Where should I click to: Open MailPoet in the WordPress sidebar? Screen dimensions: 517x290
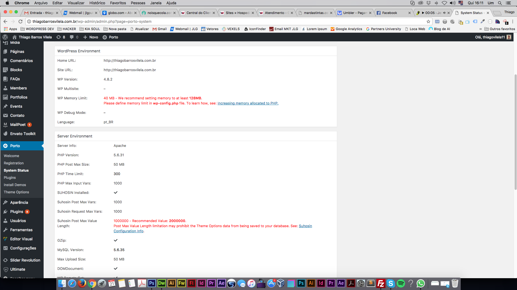click(x=18, y=125)
